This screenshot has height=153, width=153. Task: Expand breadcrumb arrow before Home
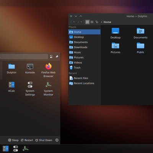pyautogui.click(x=102, y=22)
